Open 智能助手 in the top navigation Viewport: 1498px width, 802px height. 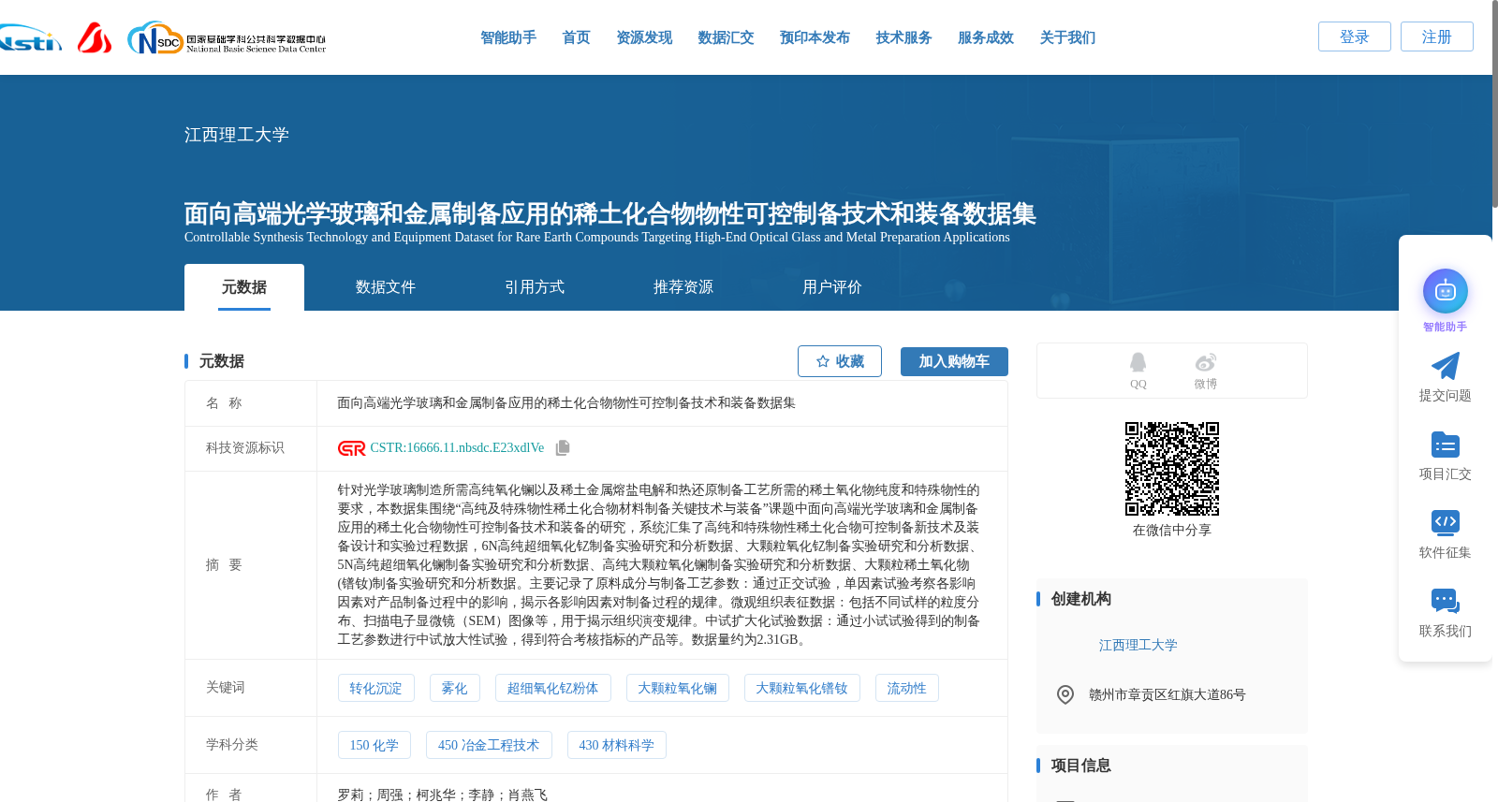508,37
